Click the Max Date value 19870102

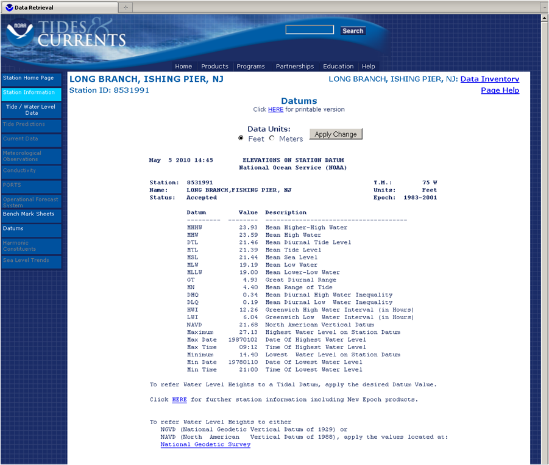click(x=243, y=340)
